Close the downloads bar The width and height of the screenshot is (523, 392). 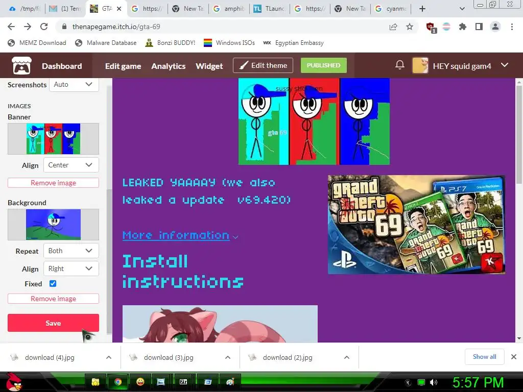(514, 357)
